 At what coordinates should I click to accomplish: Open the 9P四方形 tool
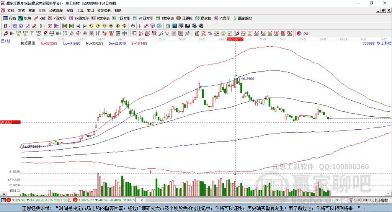[x=79, y=18]
